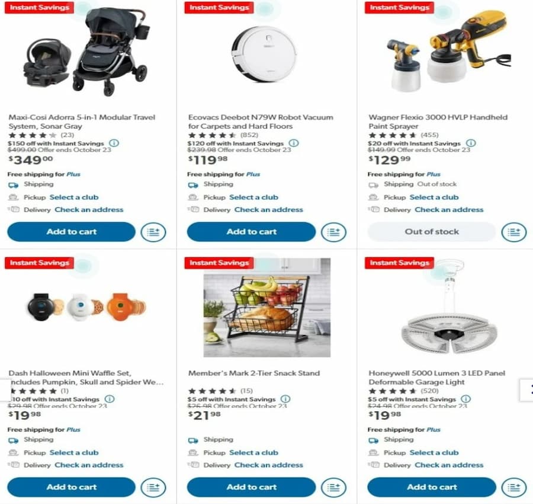Screen dimensions: 533x504
Task: Open the robot vacuum product image
Action: point(265,55)
